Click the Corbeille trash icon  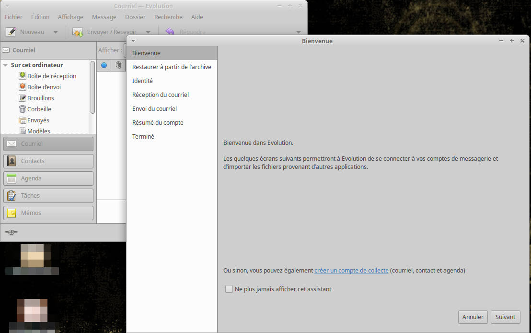click(x=22, y=109)
